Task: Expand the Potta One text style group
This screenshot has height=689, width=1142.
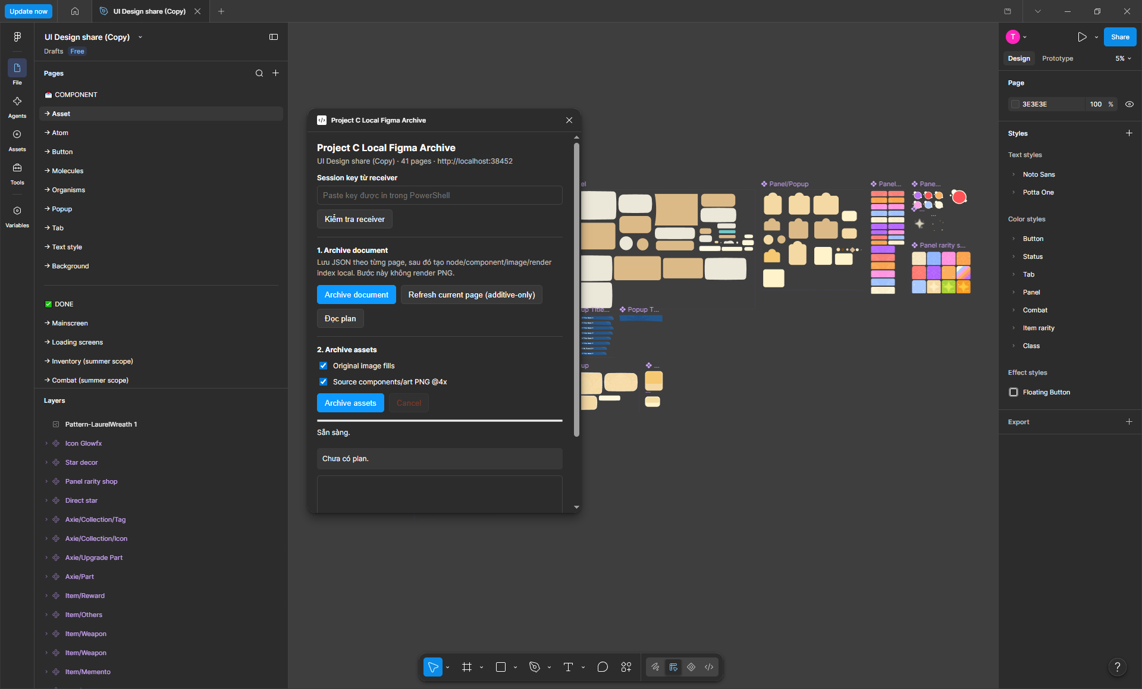Action: point(1014,192)
